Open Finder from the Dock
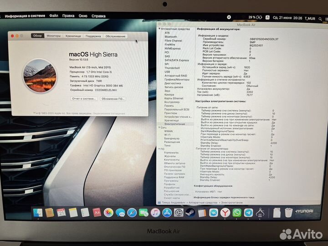This screenshot has height=246, width=328. [x=38, y=213]
